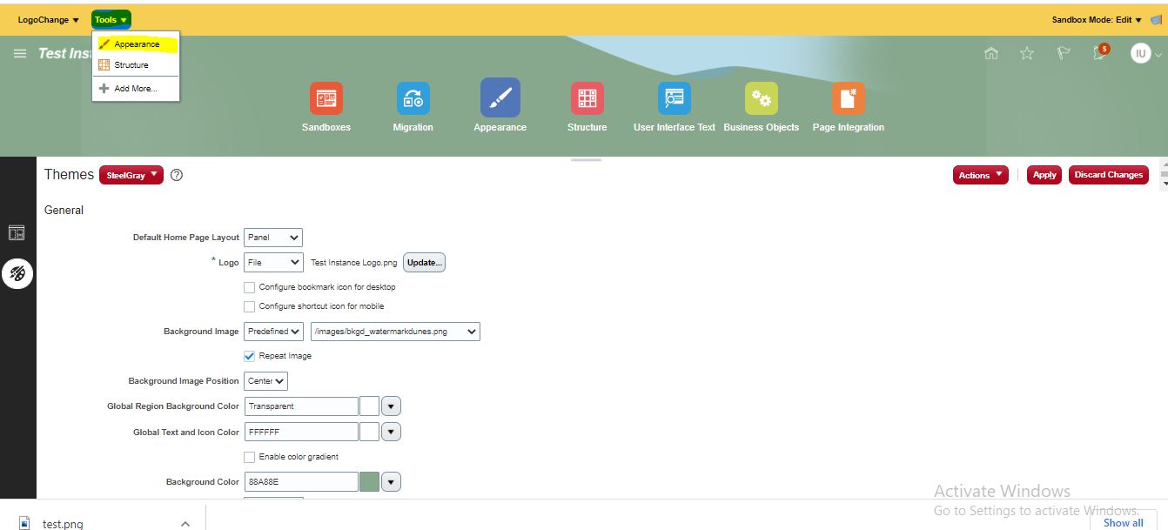Enable Configure shortcut icon for mobile
This screenshot has width=1168, height=530.
point(249,305)
